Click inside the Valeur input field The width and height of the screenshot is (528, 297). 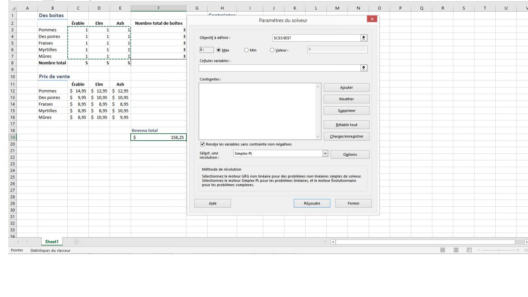point(337,49)
